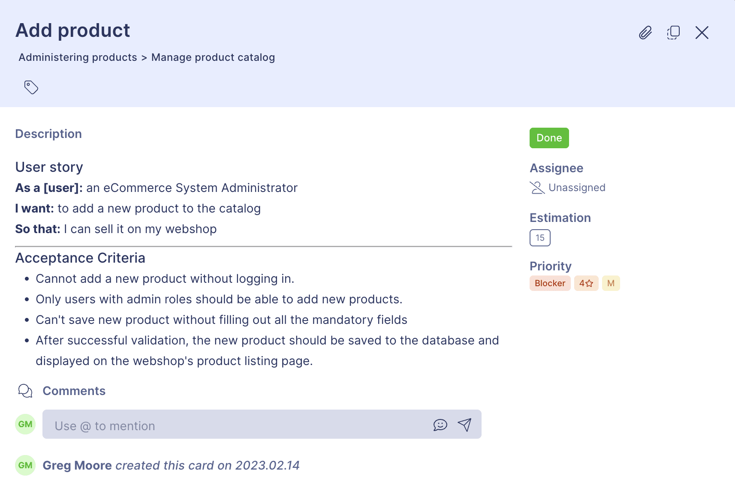Attach a file using the paperclip icon
Viewport: 735px width, 491px height.
[645, 33]
